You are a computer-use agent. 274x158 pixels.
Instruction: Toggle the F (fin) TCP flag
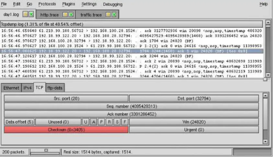(125, 122)
